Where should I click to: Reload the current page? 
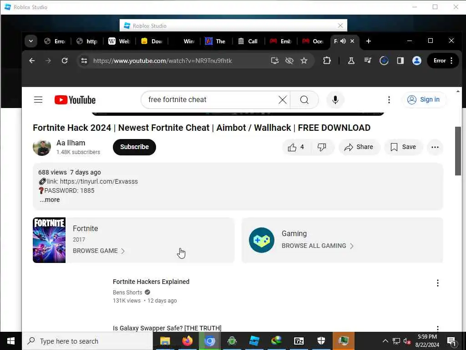click(x=65, y=61)
